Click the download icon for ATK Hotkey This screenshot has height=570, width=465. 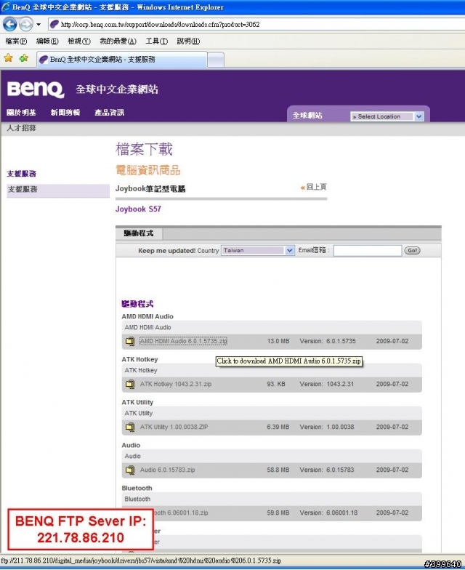[x=129, y=384]
